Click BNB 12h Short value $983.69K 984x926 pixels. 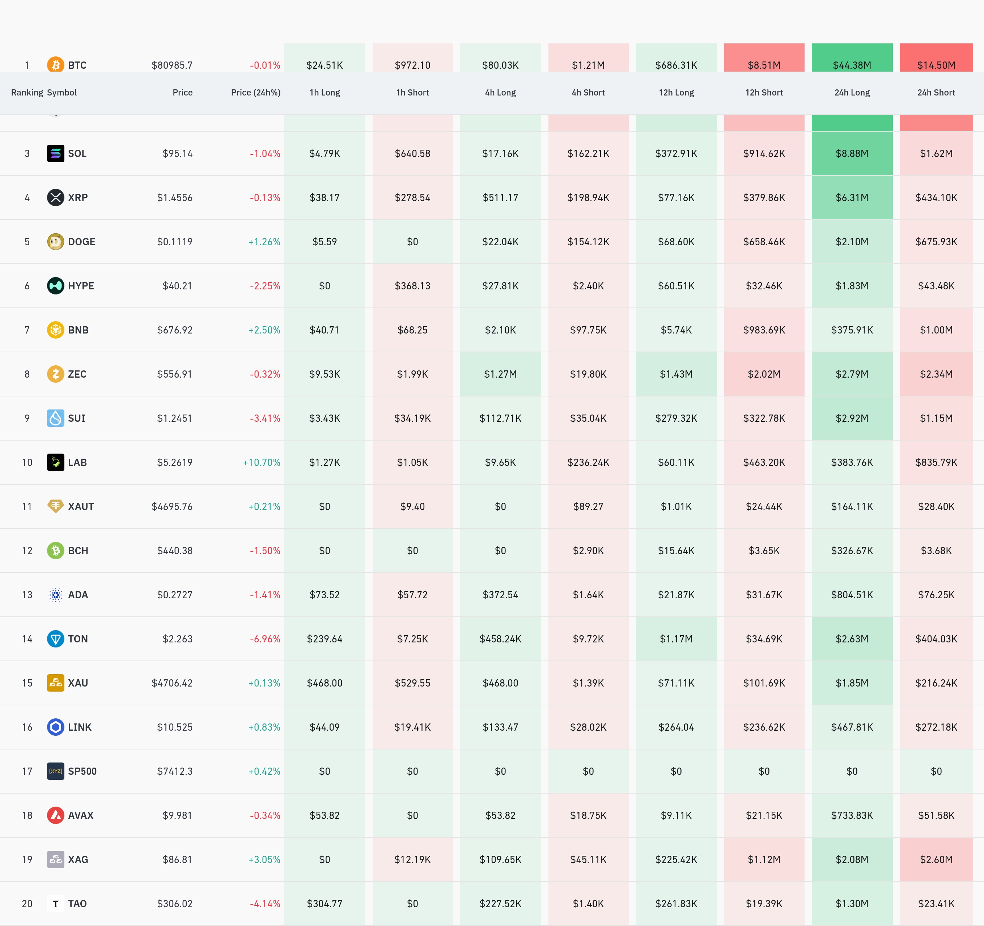point(764,330)
